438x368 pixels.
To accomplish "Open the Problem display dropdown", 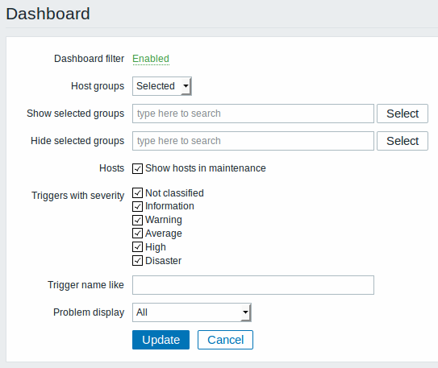I will [x=192, y=312].
